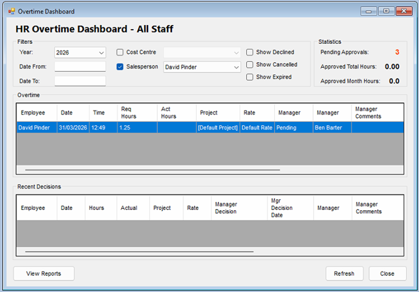The width and height of the screenshot is (419, 292).
Task: Click the Refresh button
Action: pyautogui.click(x=345, y=273)
